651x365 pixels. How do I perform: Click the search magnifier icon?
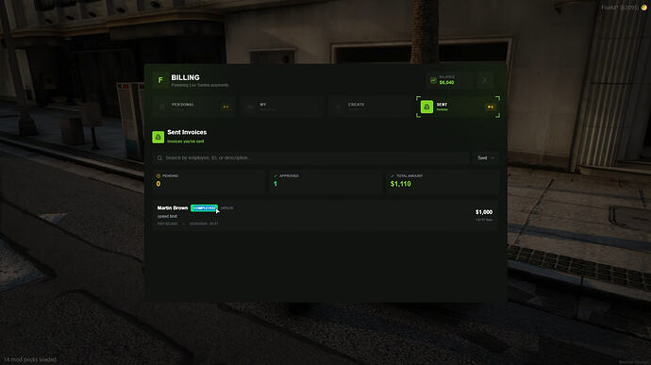point(159,158)
